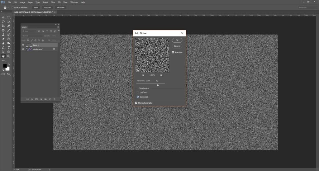The width and height of the screenshot is (319, 171).
Task: Click OK in Add Noise dialog
Action: [x=177, y=40]
